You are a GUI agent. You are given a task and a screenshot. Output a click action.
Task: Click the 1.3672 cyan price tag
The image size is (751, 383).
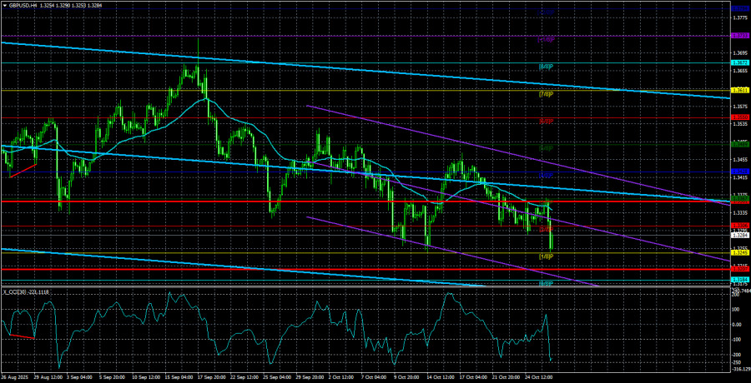(739, 62)
